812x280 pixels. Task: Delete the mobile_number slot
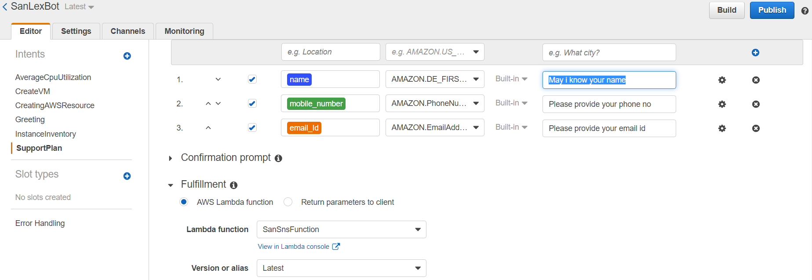coord(756,104)
